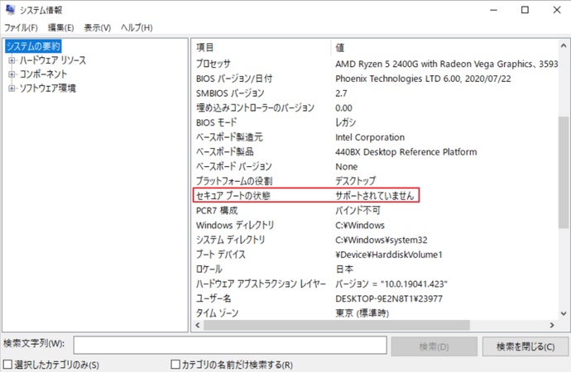Click the vertical scrollbar up arrow

[564, 45]
